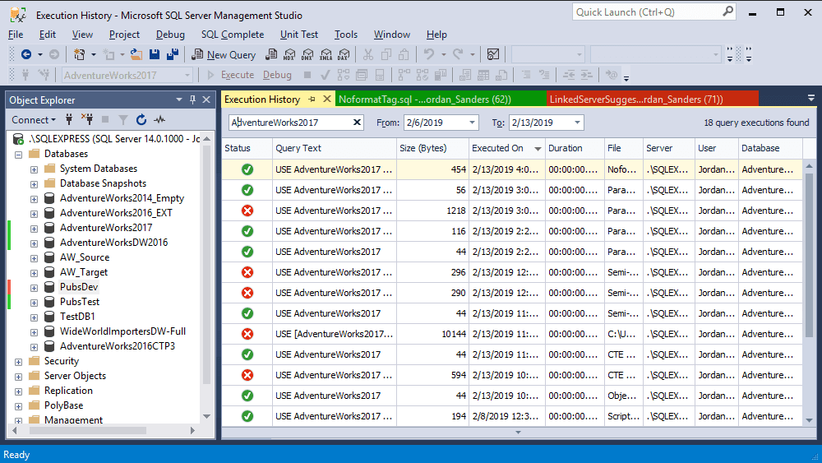Click the Open File folder icon
This screenshot has width=822, height=463.
click(136, 54)
